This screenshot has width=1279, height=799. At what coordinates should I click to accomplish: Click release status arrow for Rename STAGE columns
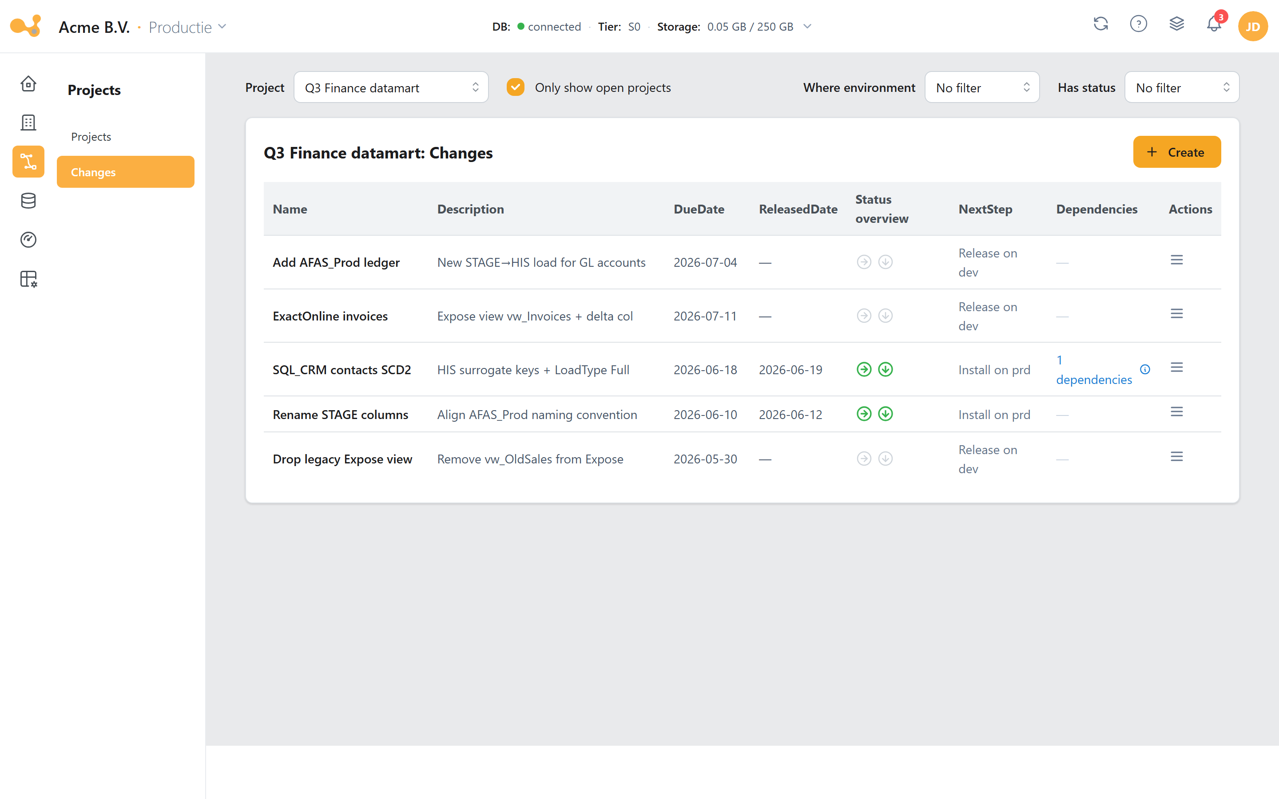click(864, 414)
